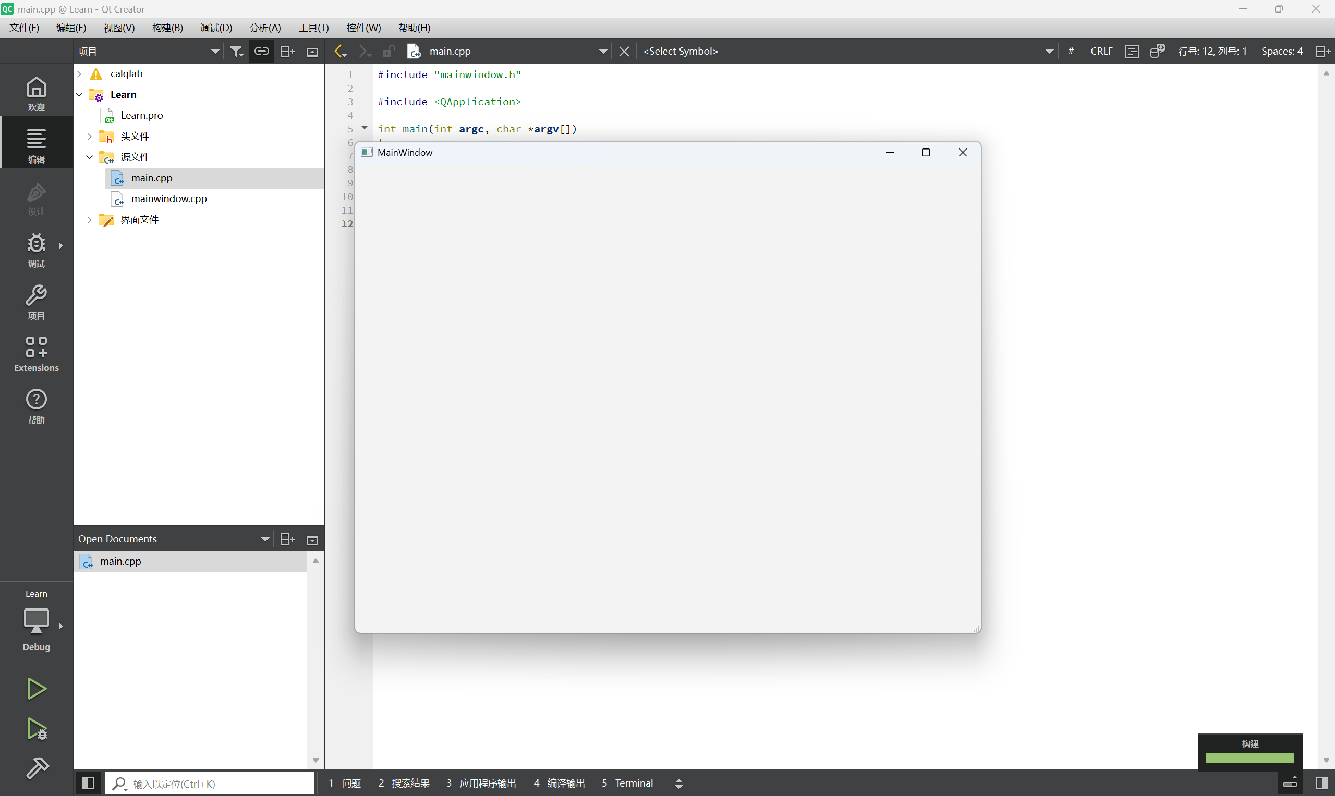
Task: Start debugging with the play-bug button
Action: point(37,729)
